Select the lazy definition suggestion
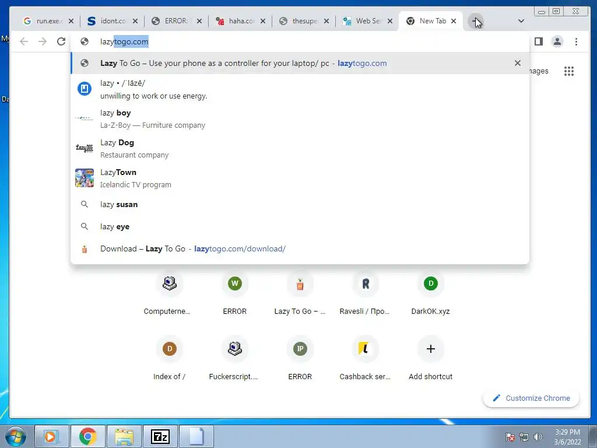 point(300,89)
